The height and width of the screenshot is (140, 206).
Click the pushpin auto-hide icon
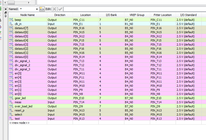click(x=5, y=16)
